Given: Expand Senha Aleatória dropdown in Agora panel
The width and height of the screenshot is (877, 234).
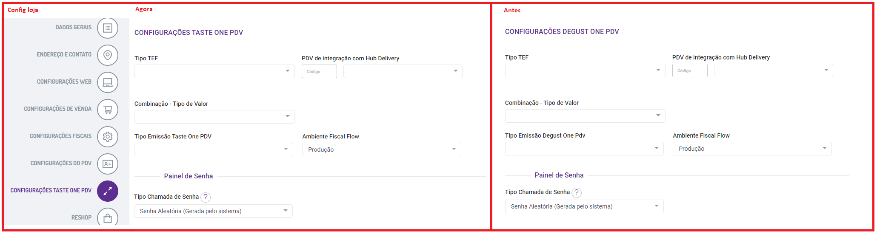Looking at the screenshot, I should (x=213, y=211).
